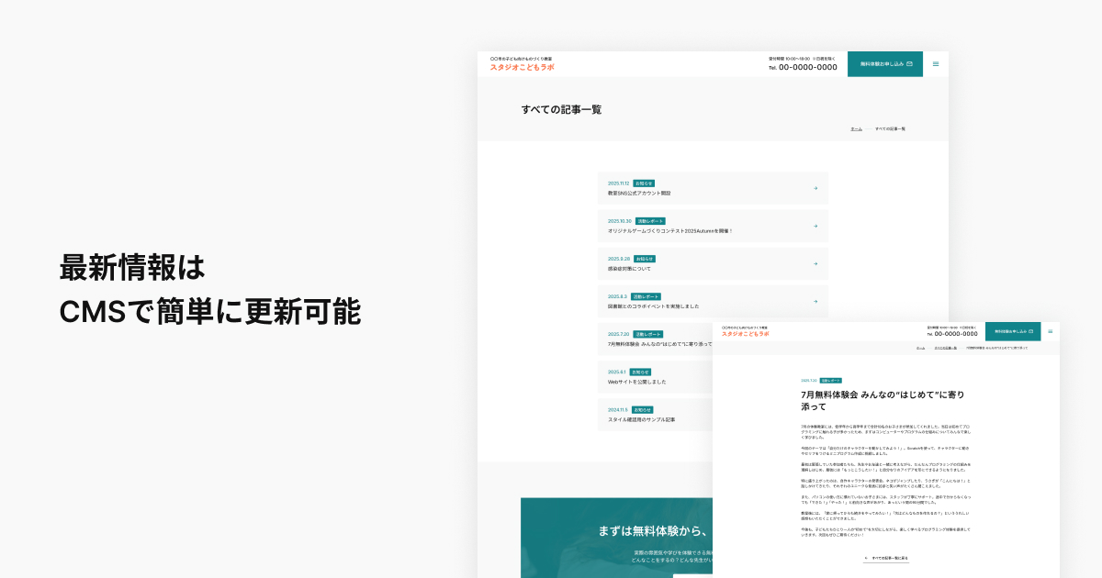Click スタジオこどもラボ logo on the article detail page

[x=746, y=334]
